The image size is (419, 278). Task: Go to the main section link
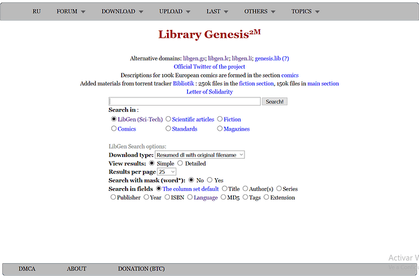[x=323, y=84]
